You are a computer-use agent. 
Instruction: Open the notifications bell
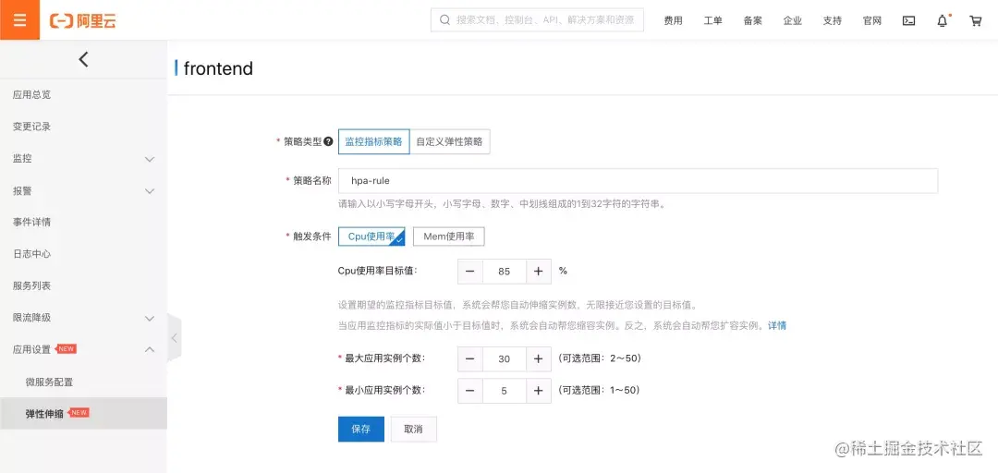tap(943, 20)
